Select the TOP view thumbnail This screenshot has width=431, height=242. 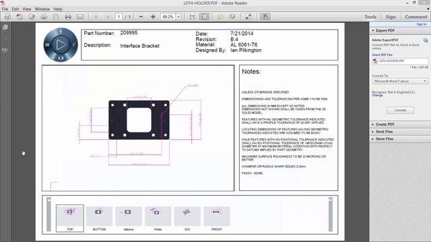click(70, 218)
